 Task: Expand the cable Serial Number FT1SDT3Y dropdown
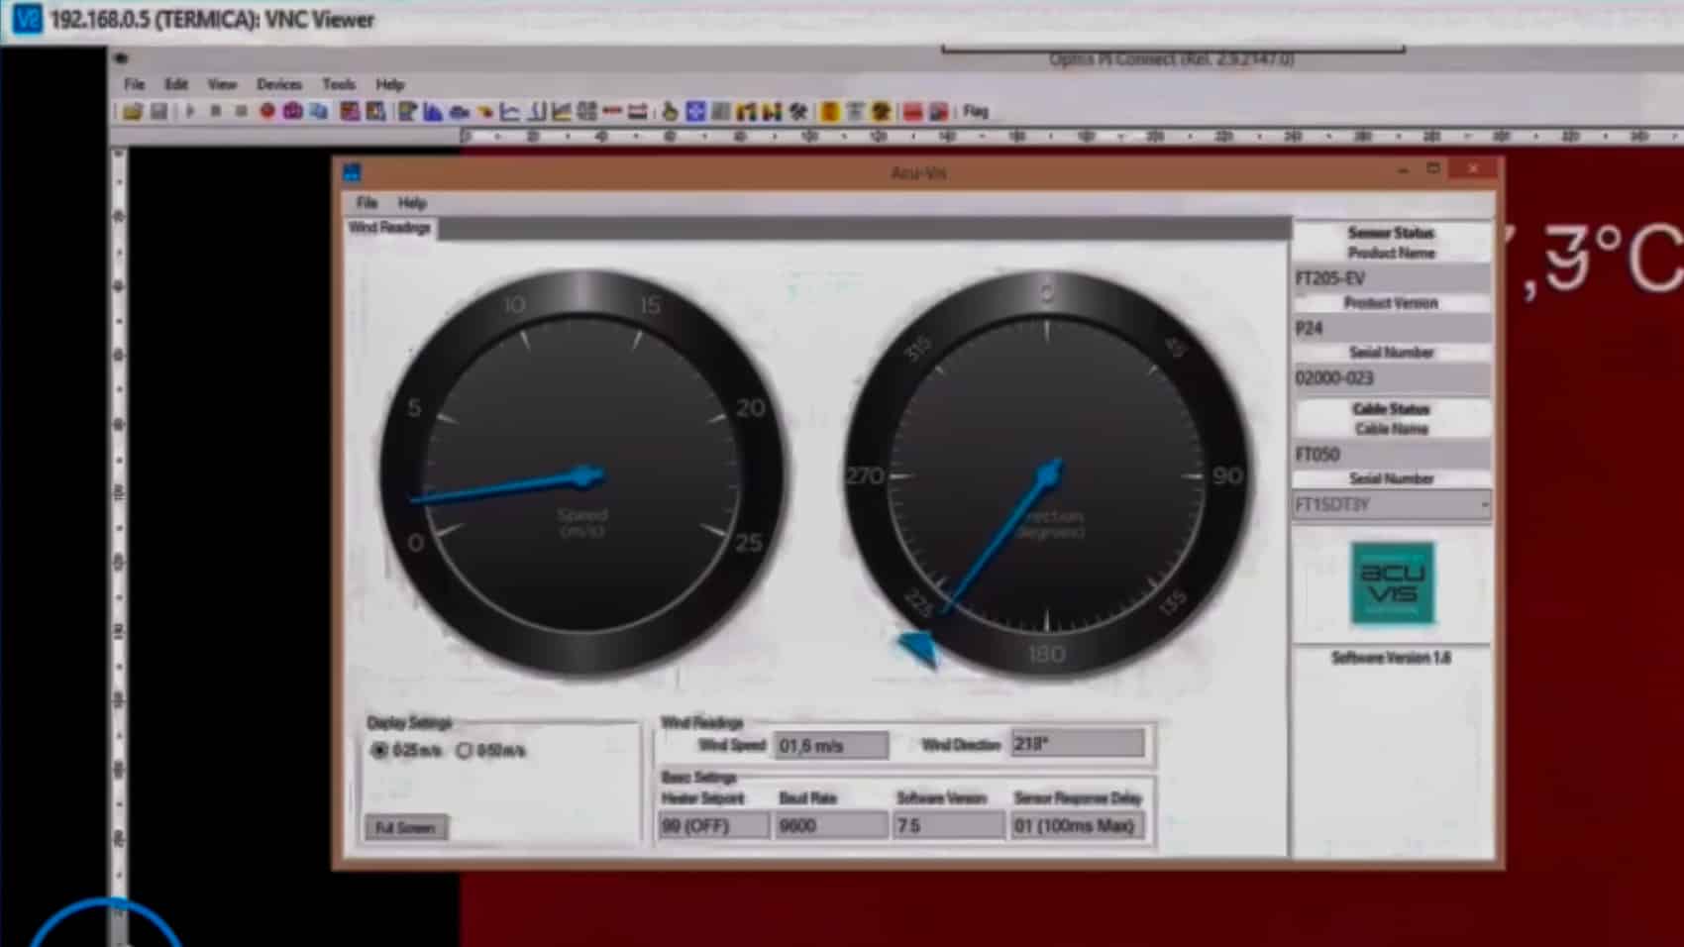1483,505
